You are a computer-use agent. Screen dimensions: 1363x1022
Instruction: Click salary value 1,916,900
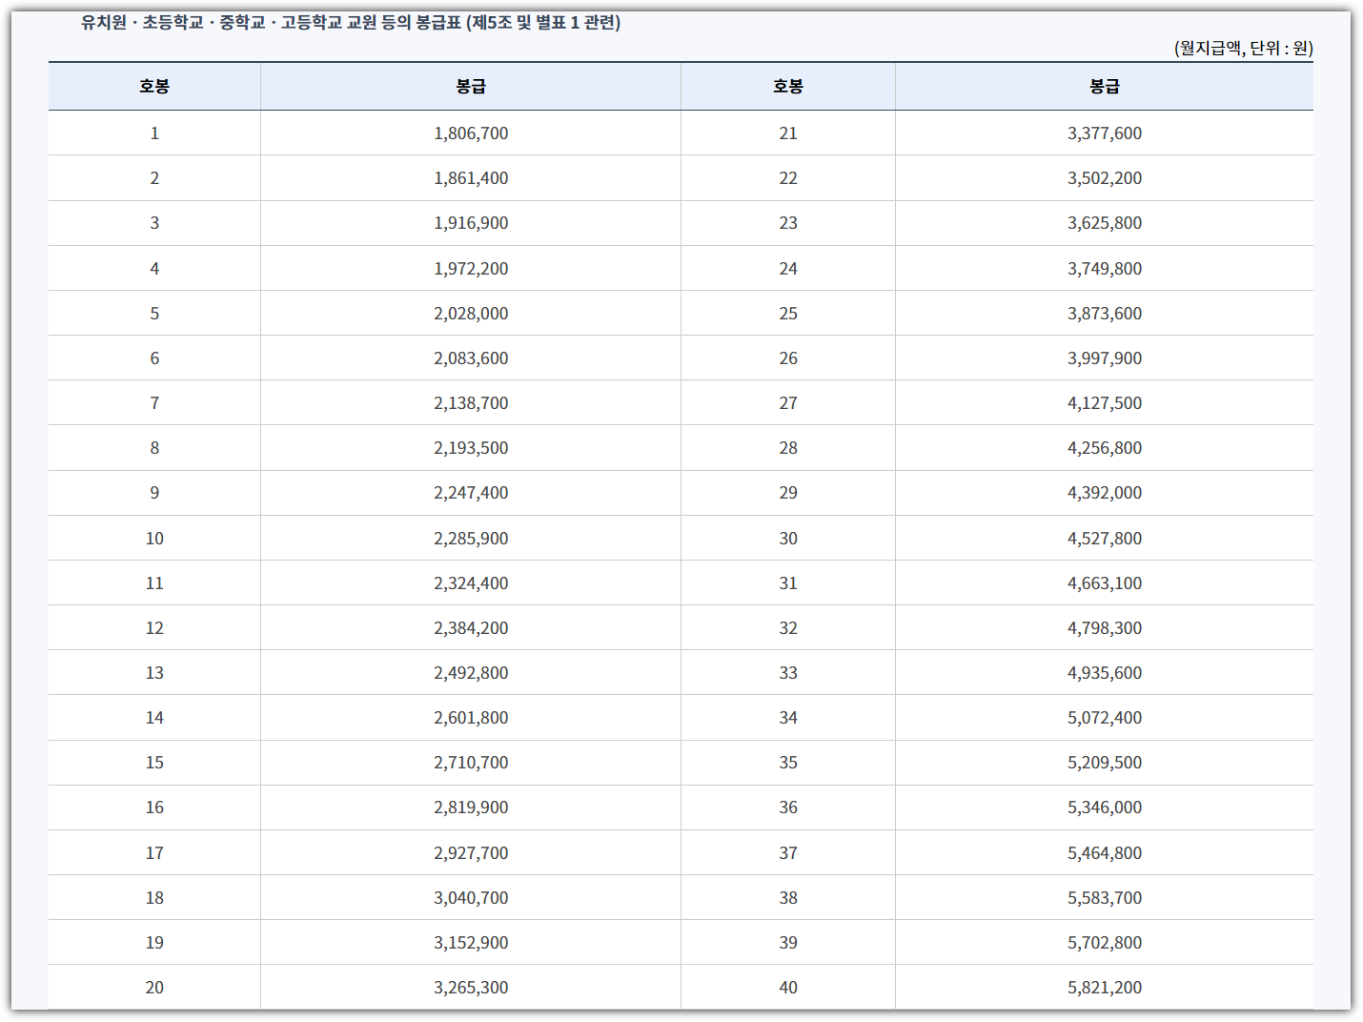pyautogui.click(x=471, y=223)
